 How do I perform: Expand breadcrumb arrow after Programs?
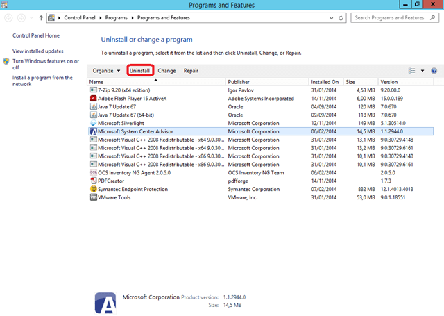pyautogui.click(x=133, y=18)
